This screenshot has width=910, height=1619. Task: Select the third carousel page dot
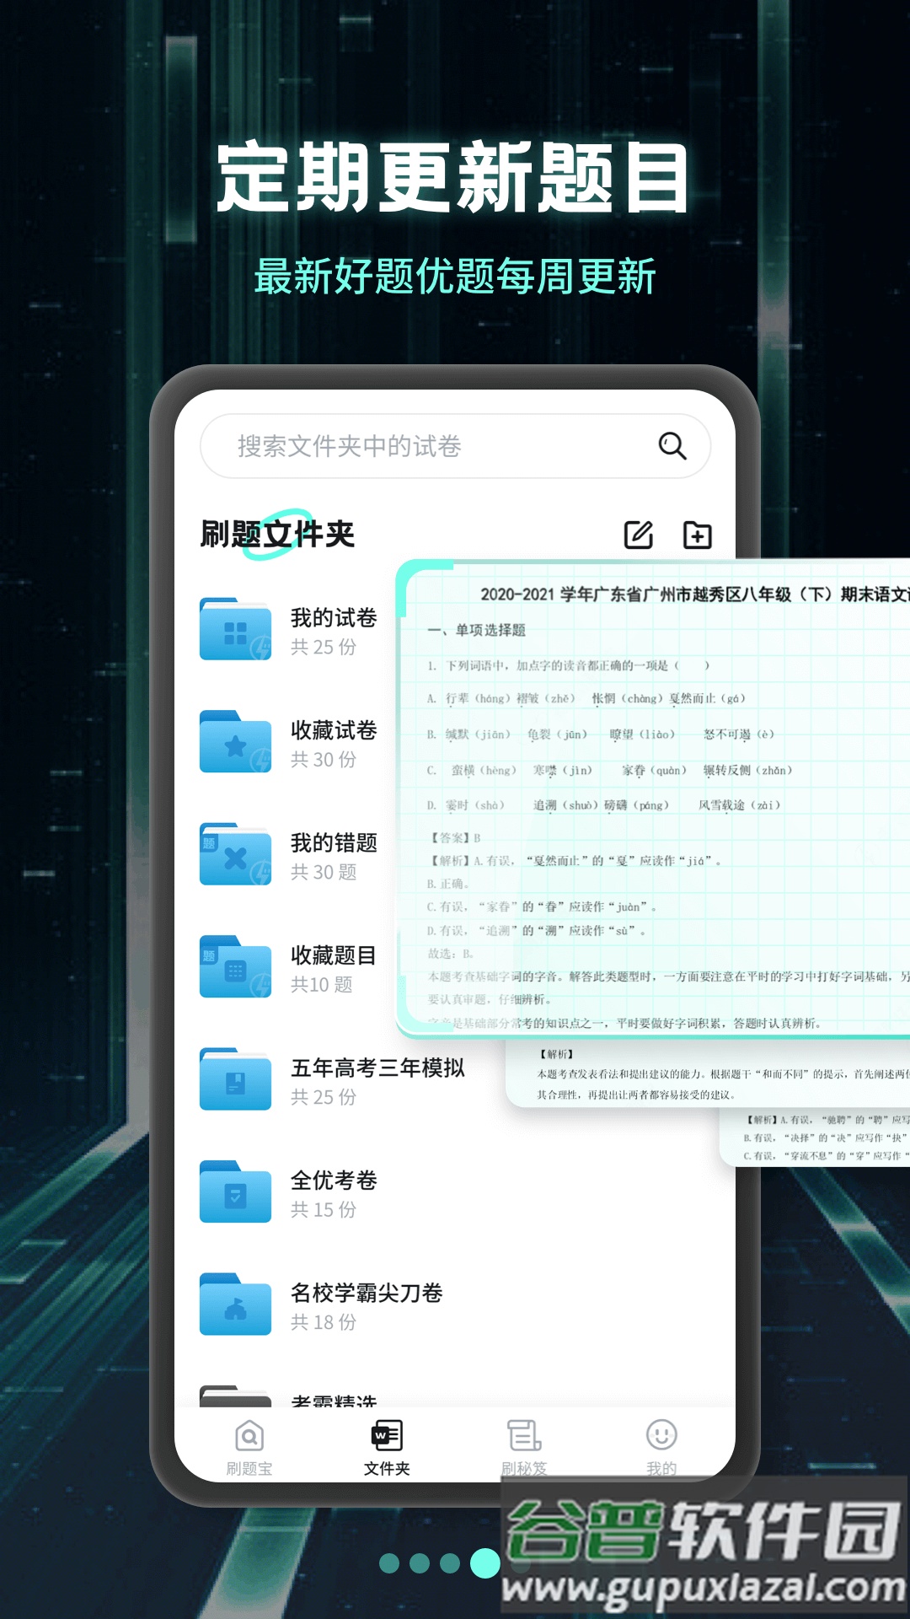point(450,1563)
